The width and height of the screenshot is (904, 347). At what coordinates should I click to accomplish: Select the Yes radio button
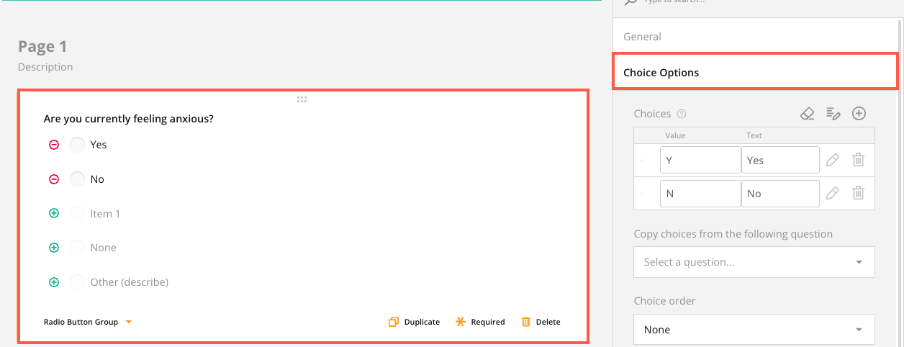pos(78,145)
